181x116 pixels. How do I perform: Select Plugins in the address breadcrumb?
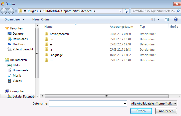point(33,11)
